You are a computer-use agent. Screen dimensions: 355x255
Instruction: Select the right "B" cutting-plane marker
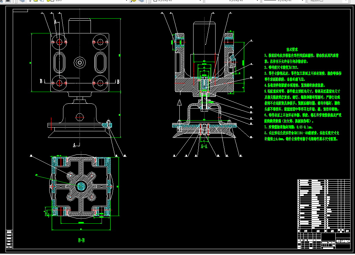click(118, 82)
